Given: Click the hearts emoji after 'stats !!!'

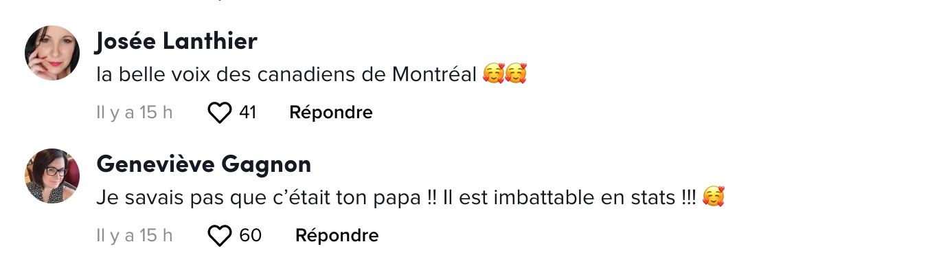Looking at the screenshot, I should click(714, 198).
